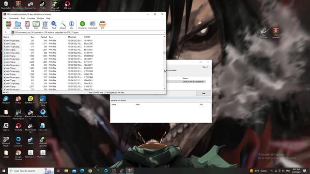Open the Tools menu
Image resolution: width=310 pixels, height=174 pixels.
pos(23,18)
